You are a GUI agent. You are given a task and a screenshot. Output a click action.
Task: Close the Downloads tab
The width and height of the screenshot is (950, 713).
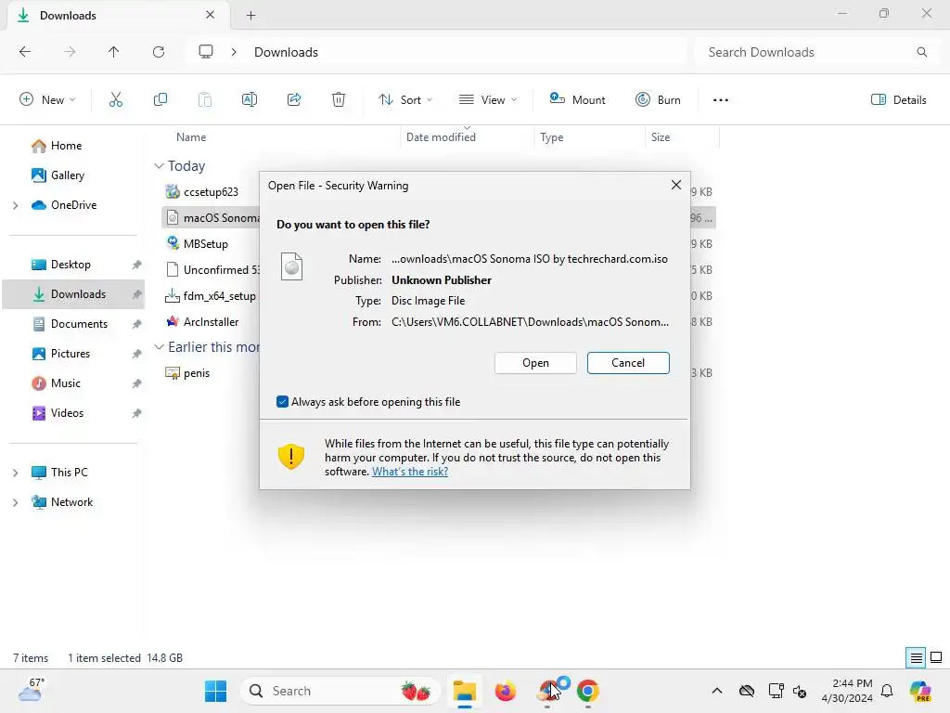tap(211, 15)
